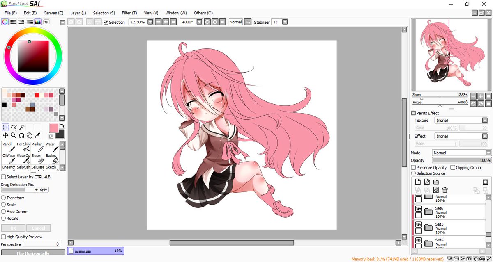The height and width of the screenshot is (262, 493).
Task: Create a new layer set folder
Action: click(x=436, y=182)
